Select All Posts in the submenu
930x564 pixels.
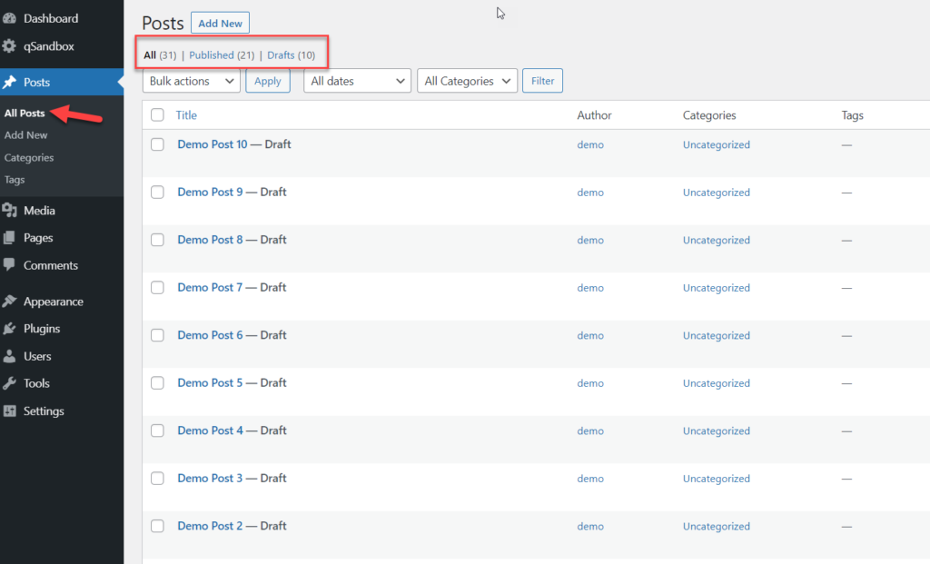click(x=25, y=113)
